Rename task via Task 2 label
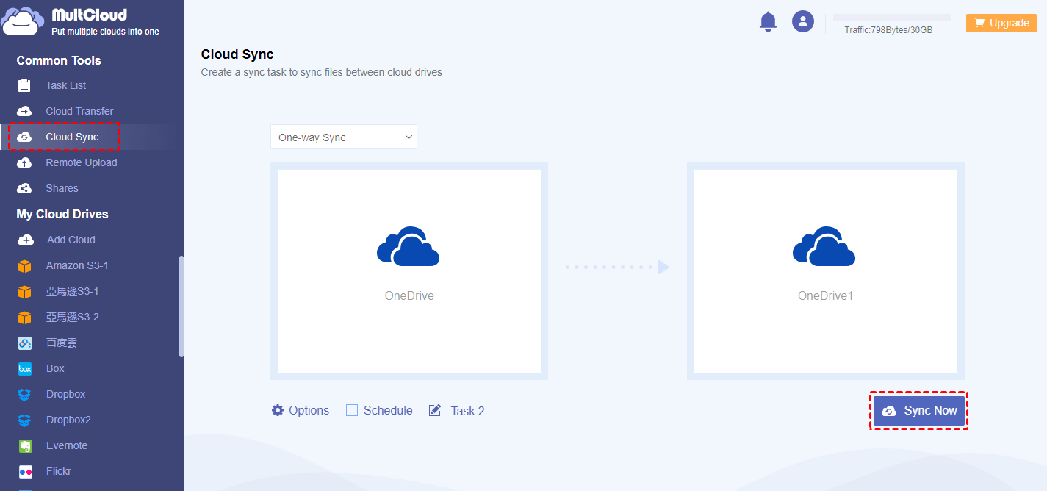This screenshot has width=1047, height=491. coord(467,411)
